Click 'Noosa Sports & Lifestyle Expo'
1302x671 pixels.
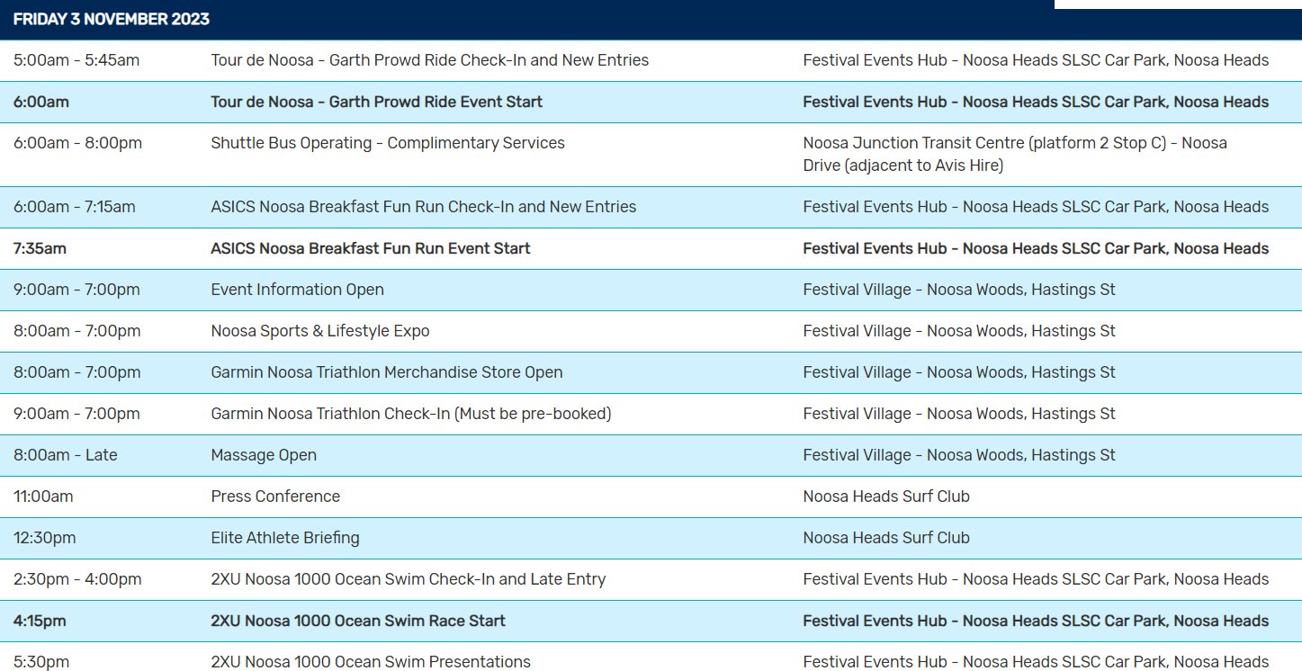320,331
